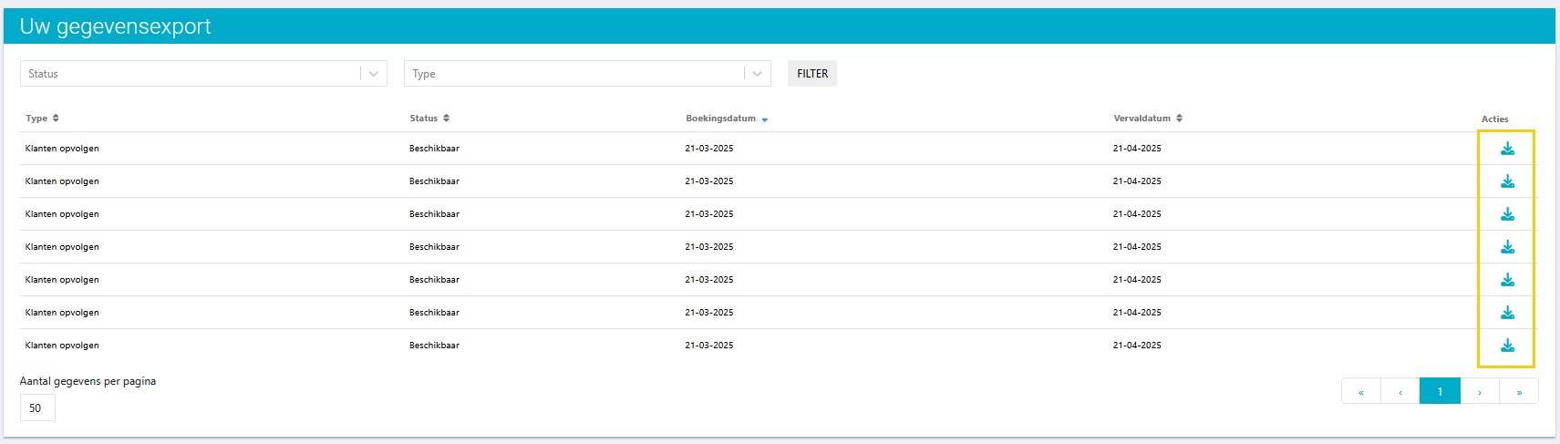This screenshot has width=1560, height=444.
Task: Select page 1 in pagination
Action: [1440, 391]
